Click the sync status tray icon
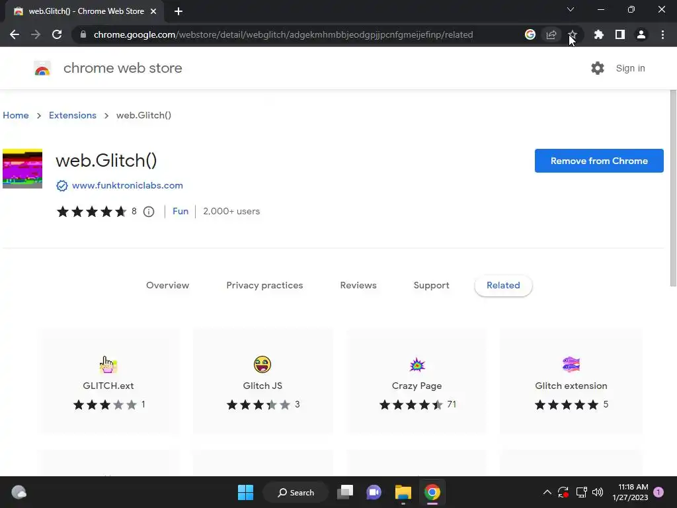 (x=563, y=492)
